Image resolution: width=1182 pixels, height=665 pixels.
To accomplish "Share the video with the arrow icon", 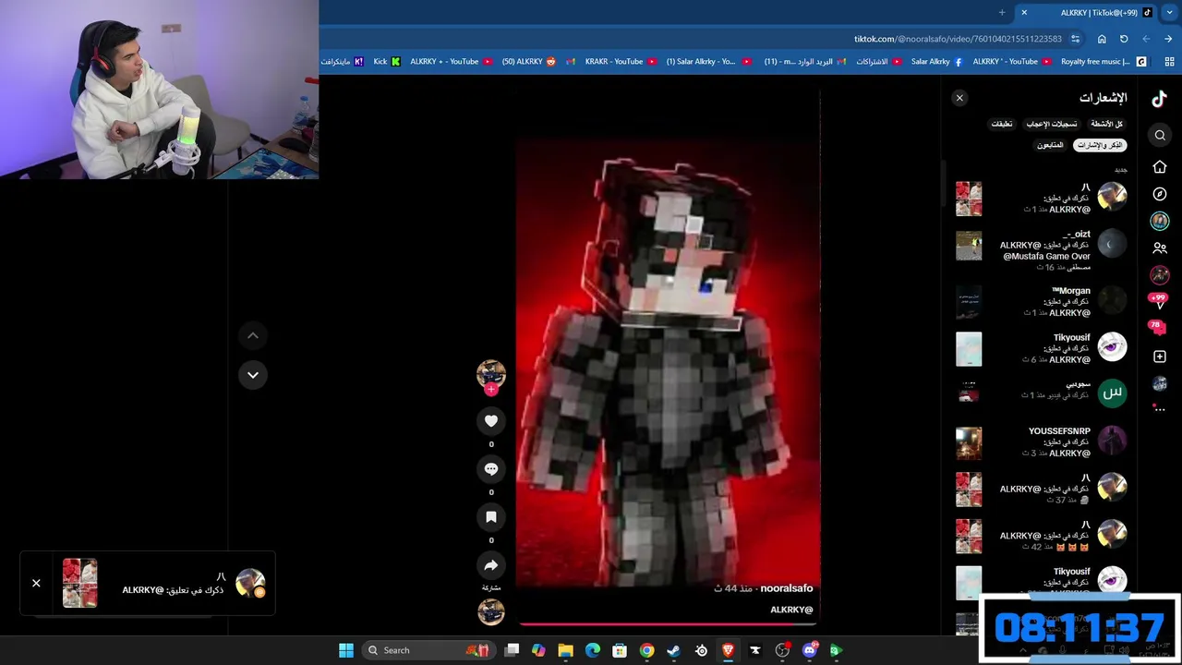I will pos(491,565).
